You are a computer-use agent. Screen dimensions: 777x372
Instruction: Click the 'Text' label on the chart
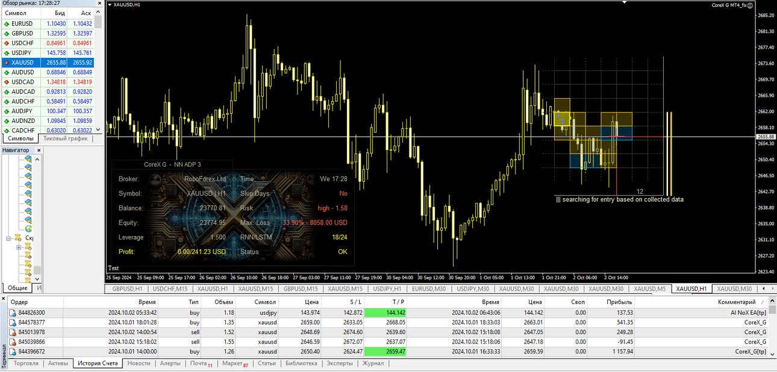pyautogui.click(x=113, y=268)
